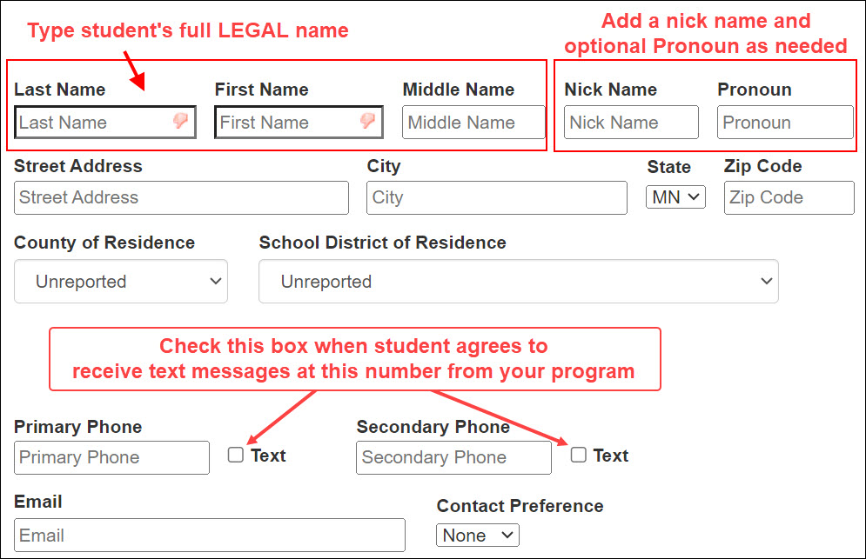
Task: Expand the County of Residence dropdown
Action: 121,282
